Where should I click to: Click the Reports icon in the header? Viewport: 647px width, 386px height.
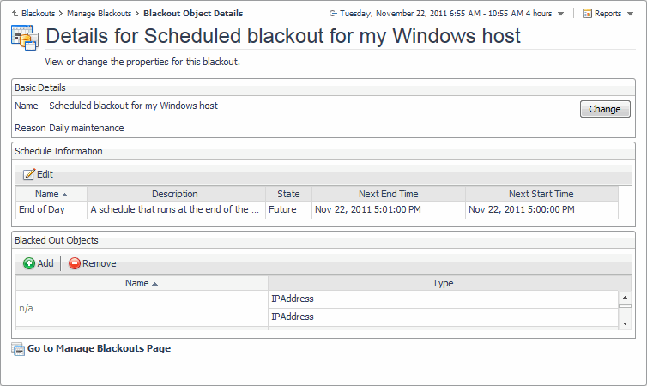(588, 14)
